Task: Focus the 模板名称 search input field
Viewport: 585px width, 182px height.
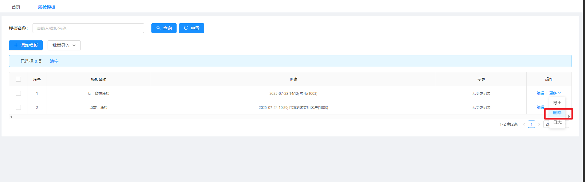Action: pyautogui.click(x=88, y=28)
